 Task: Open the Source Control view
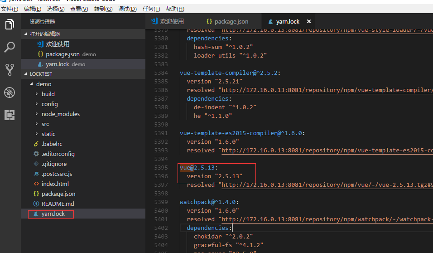tap(10, 70)
